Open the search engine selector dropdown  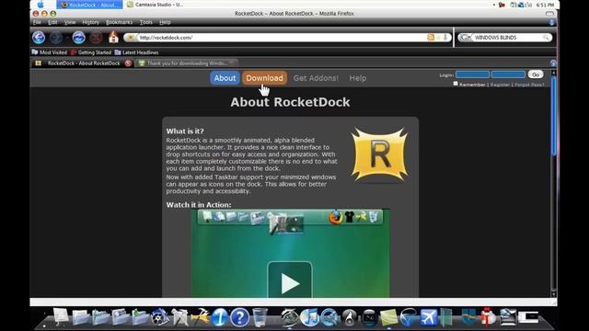[x=465, y=38]
